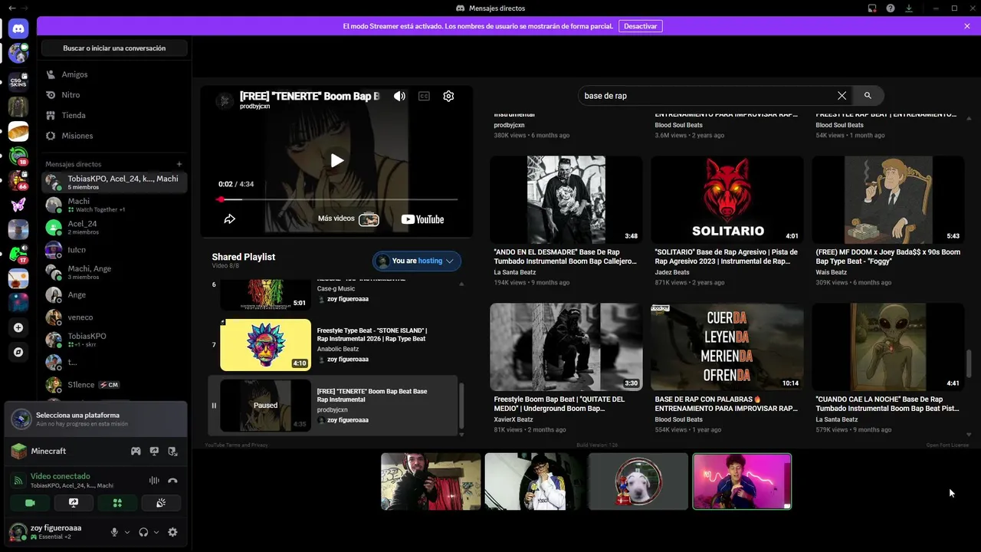Seek on the video progress bar
981x552 pixels.
[x=338, y=199]
